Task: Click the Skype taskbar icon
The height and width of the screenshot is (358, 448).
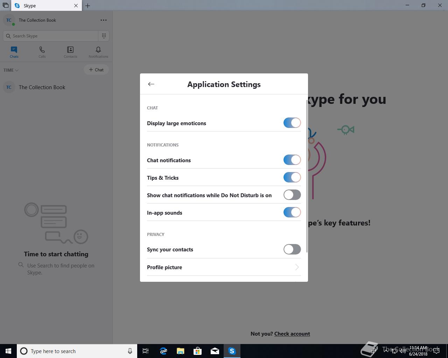Action: click(x=232, y=351)
